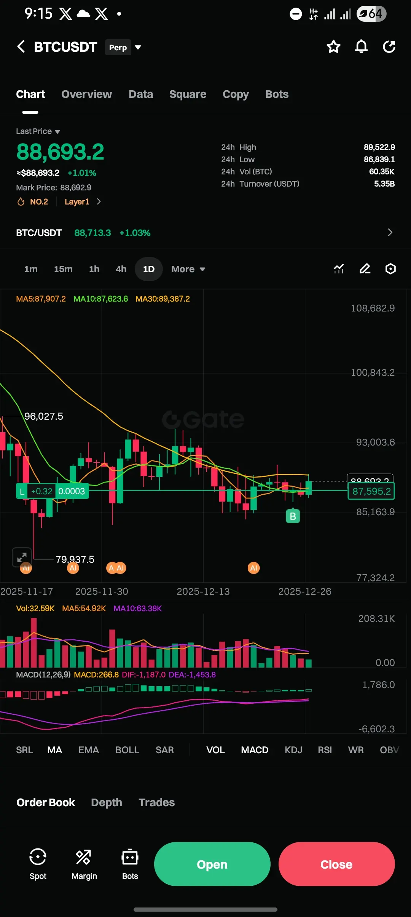Screen dimensions: 411x917
Task: Expand chart to fullscreen icon
Action: coord(22,557)
